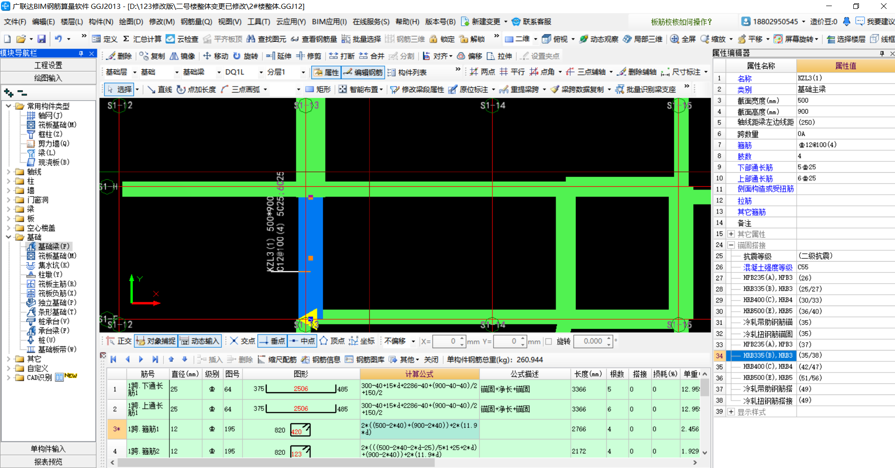This screenshot has height=468, width=895.
Task: Open the 钢筋量(Q) menu
Action: pos(197,22)
